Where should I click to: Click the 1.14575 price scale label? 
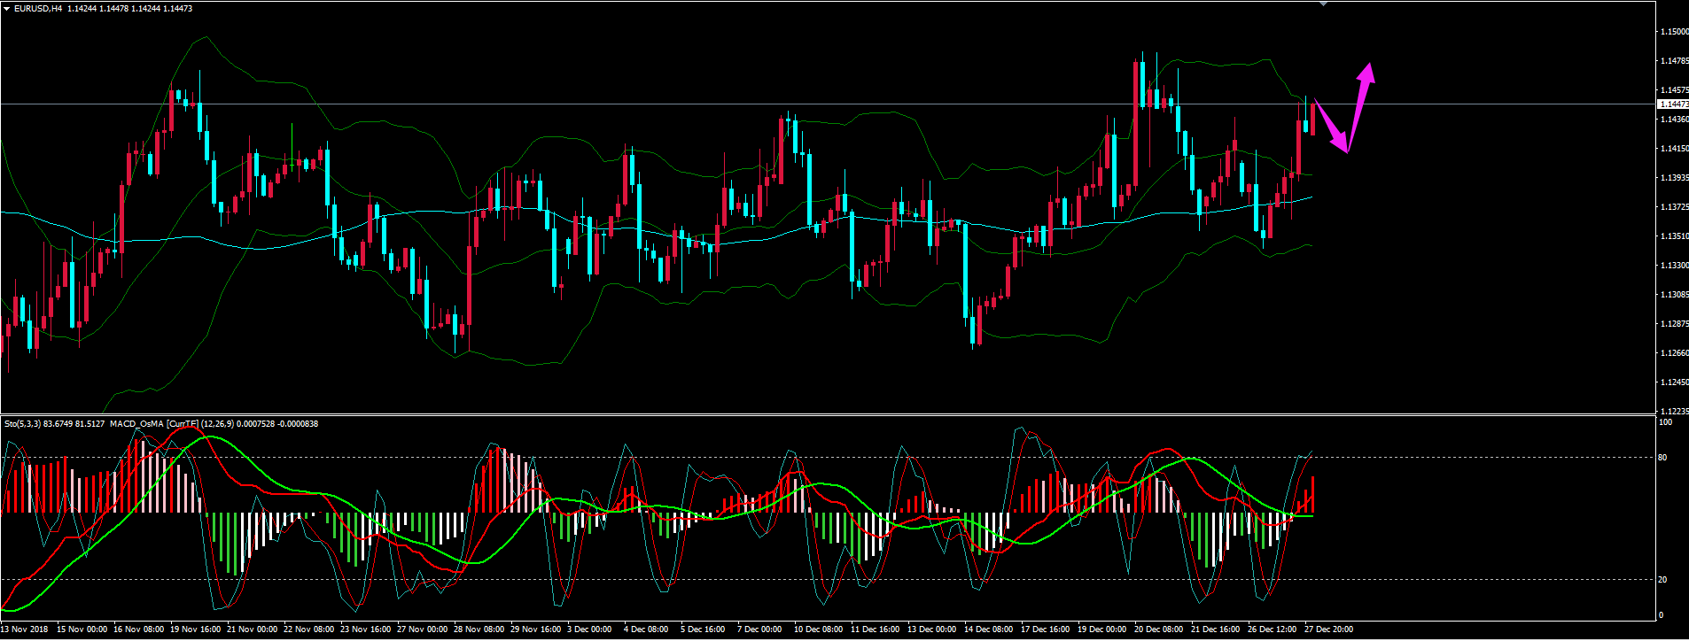click(x=1674, y=90)
